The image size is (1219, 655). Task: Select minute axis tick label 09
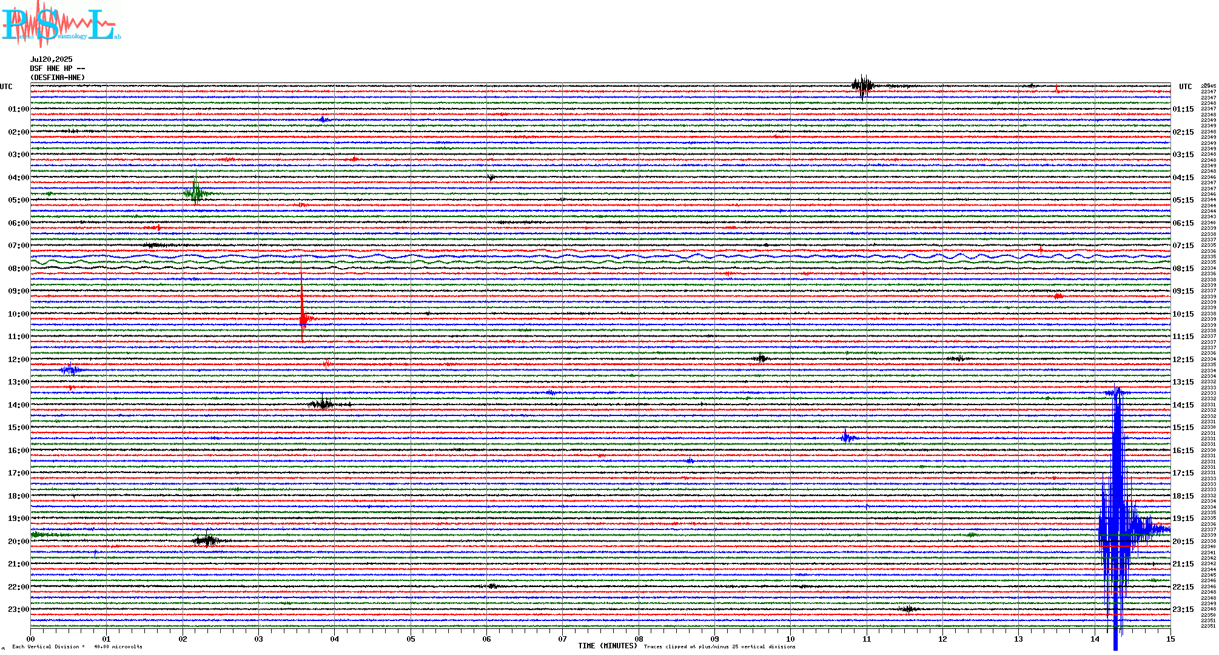coord(715,639)
